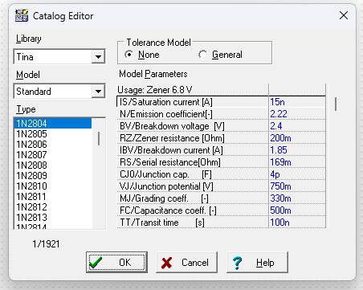Click the green checkmark on OK button

pyautogui.click(x=96, y=263)
